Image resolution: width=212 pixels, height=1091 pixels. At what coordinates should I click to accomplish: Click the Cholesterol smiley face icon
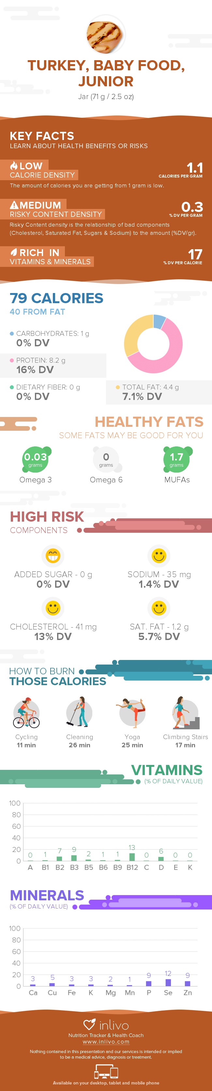[53, 608]
